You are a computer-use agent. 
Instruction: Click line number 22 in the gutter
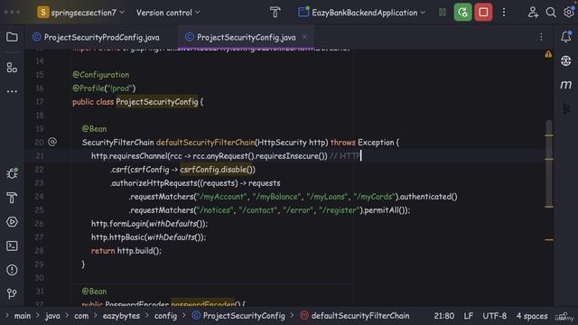[39, 170]
